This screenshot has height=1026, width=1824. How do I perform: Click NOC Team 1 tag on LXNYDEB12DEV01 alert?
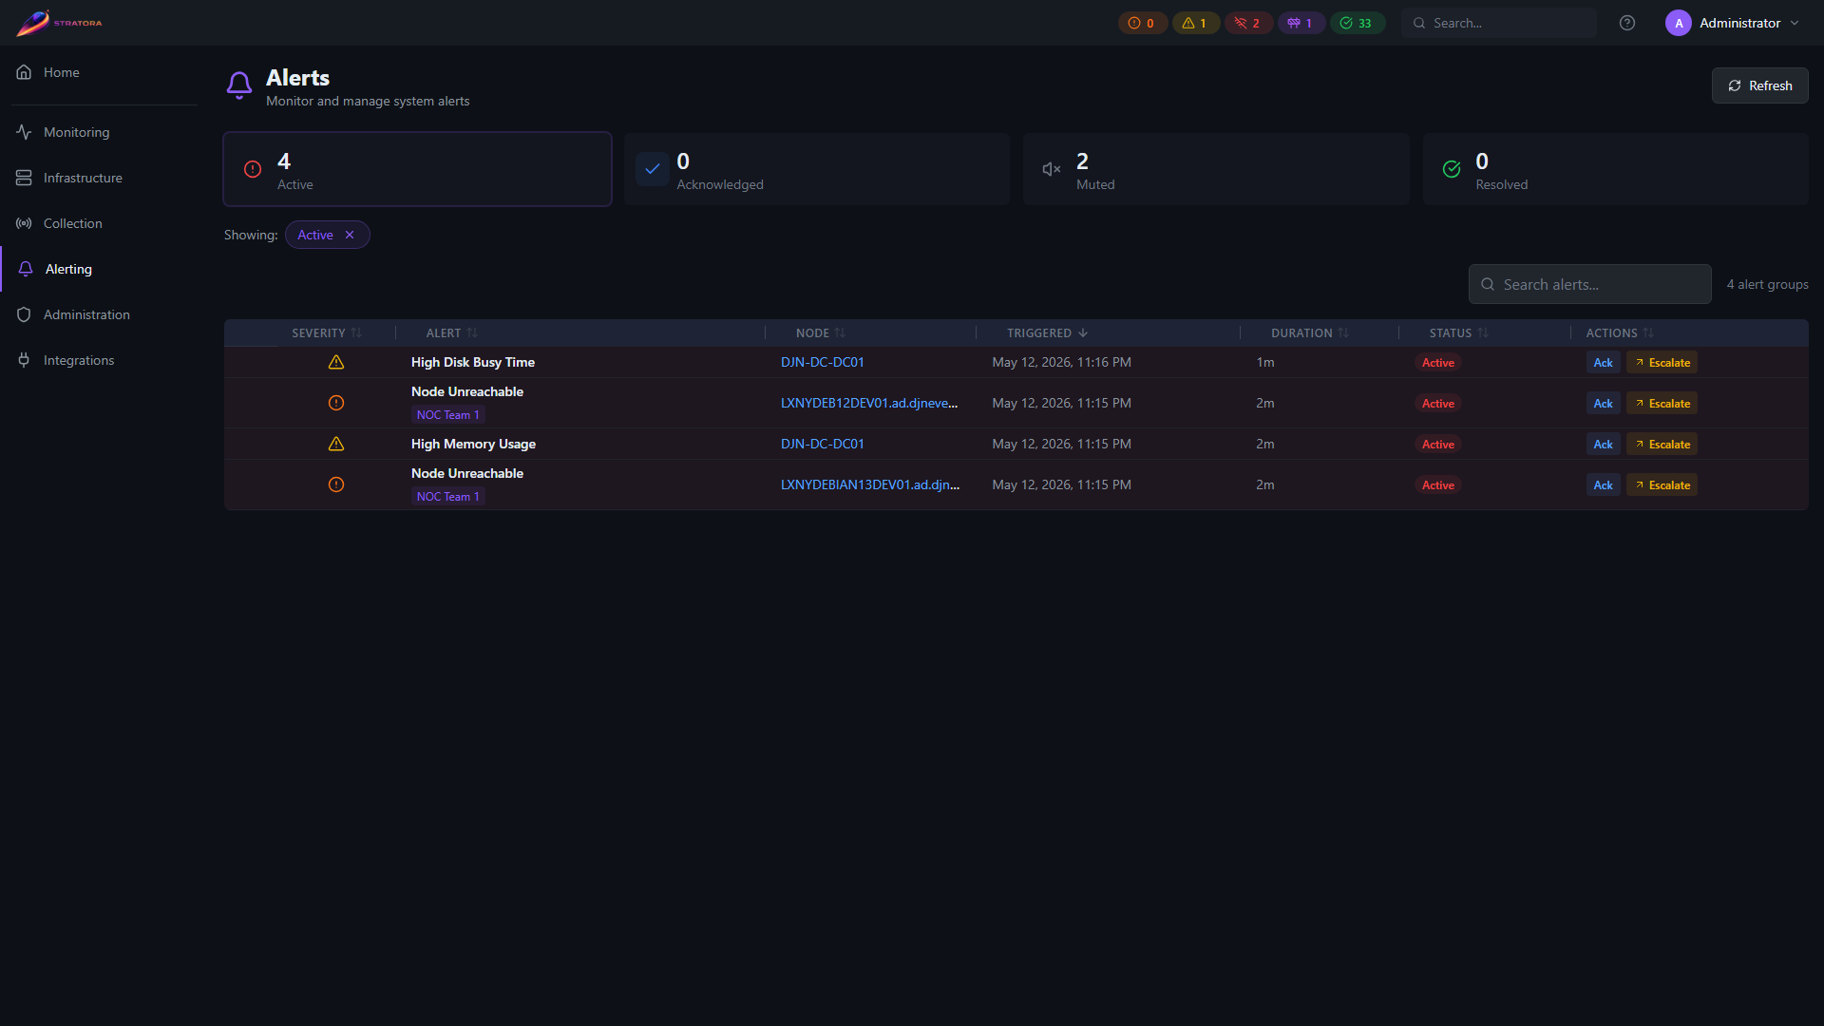point(448,415)
